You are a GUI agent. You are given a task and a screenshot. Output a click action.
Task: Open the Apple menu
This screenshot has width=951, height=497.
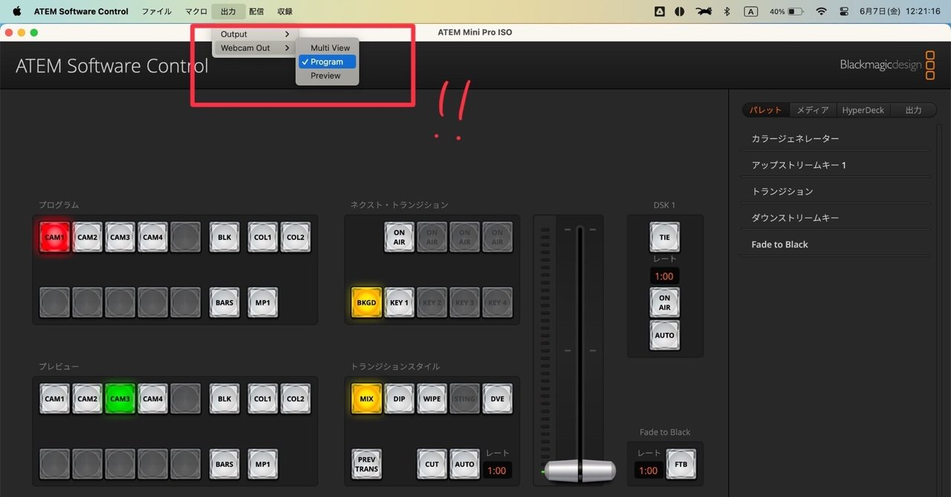[x=16, y=11]
